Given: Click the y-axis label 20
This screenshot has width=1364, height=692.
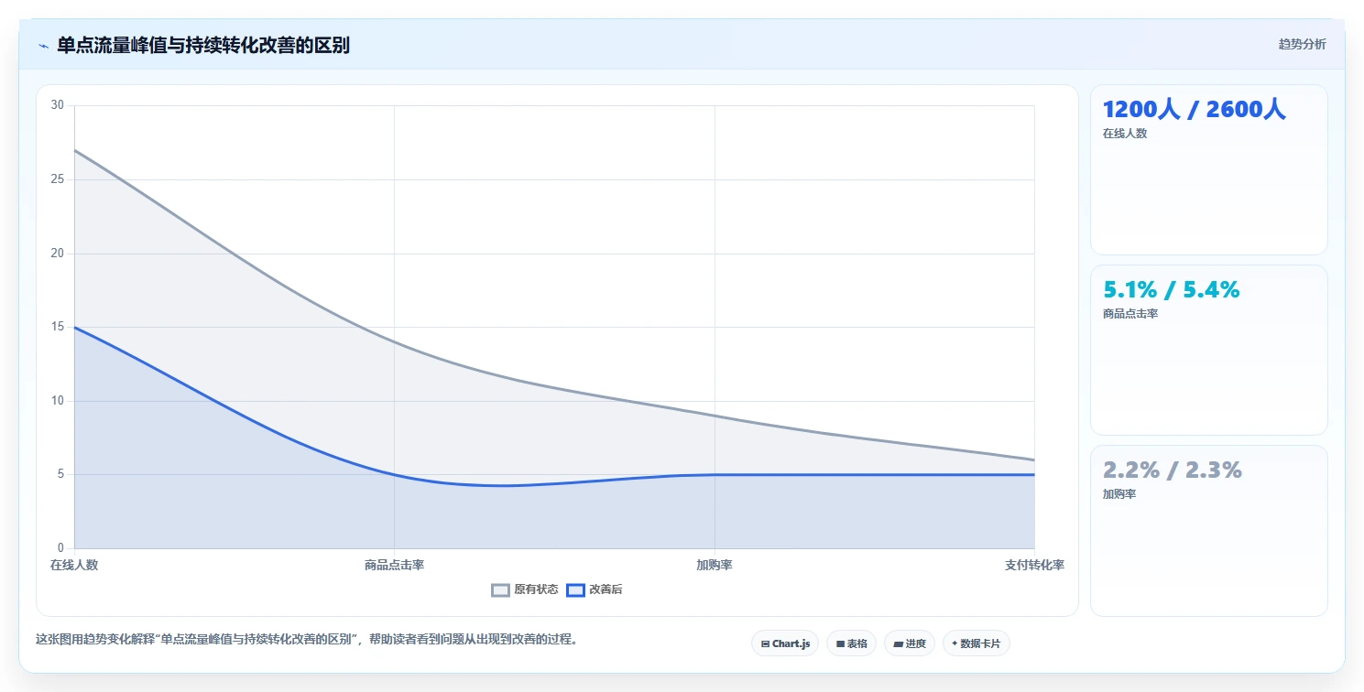Looking at the screenshot, I should click(x=58, y=253).
